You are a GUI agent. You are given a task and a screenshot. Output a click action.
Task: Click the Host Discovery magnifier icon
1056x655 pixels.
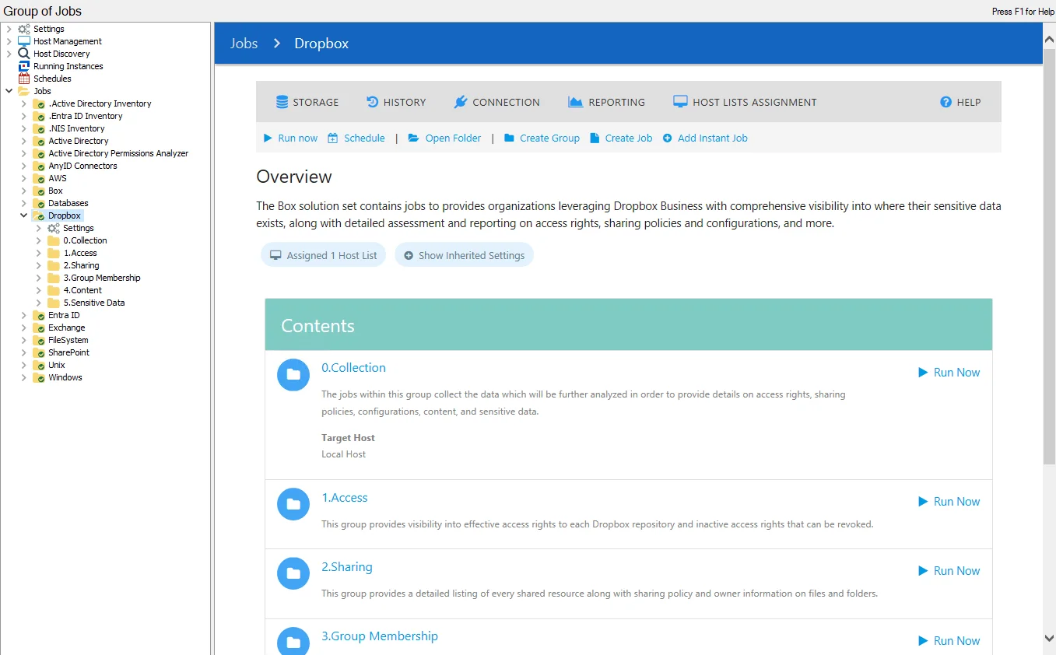click(x=23, y=54)
